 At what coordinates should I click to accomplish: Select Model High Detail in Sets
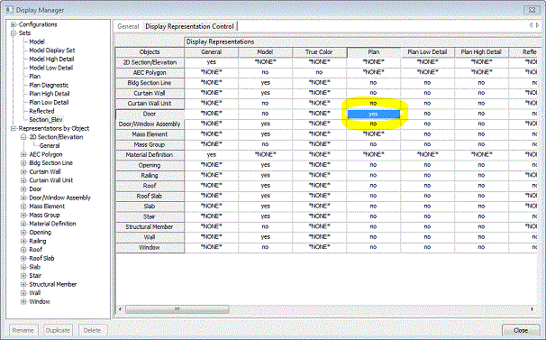(x=51, y=59)
